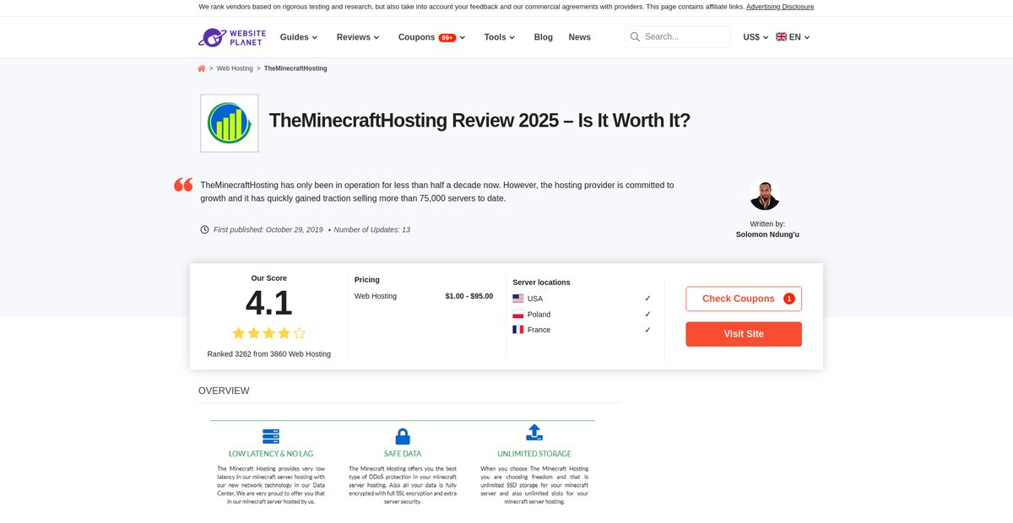Click the $1.00 - $95.00 price

point(469,296)
